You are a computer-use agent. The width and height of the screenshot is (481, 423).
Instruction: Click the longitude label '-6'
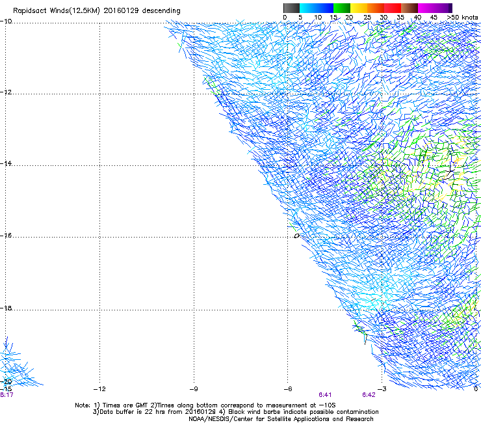point(288,389)
